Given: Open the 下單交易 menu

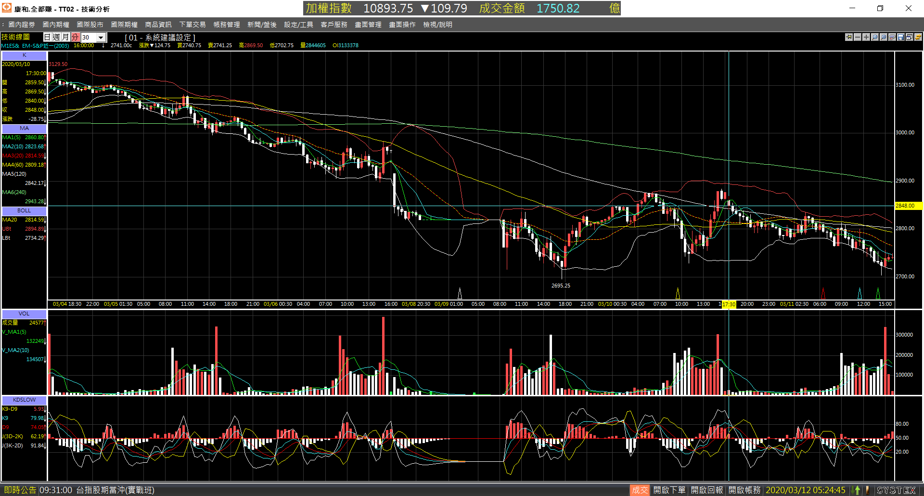Looking at the screenshot, I should 192,25.
